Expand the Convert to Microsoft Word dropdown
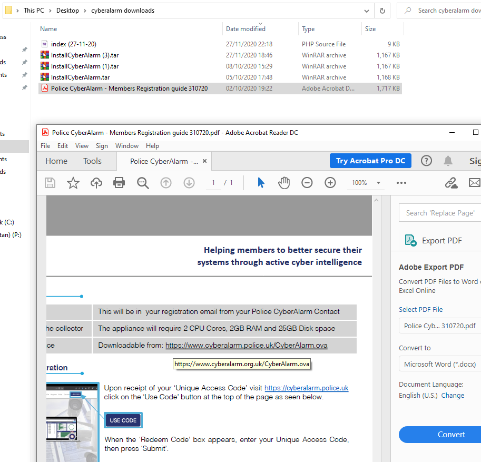This screenshot has width=481, height=462. click(x=440, y=364)
